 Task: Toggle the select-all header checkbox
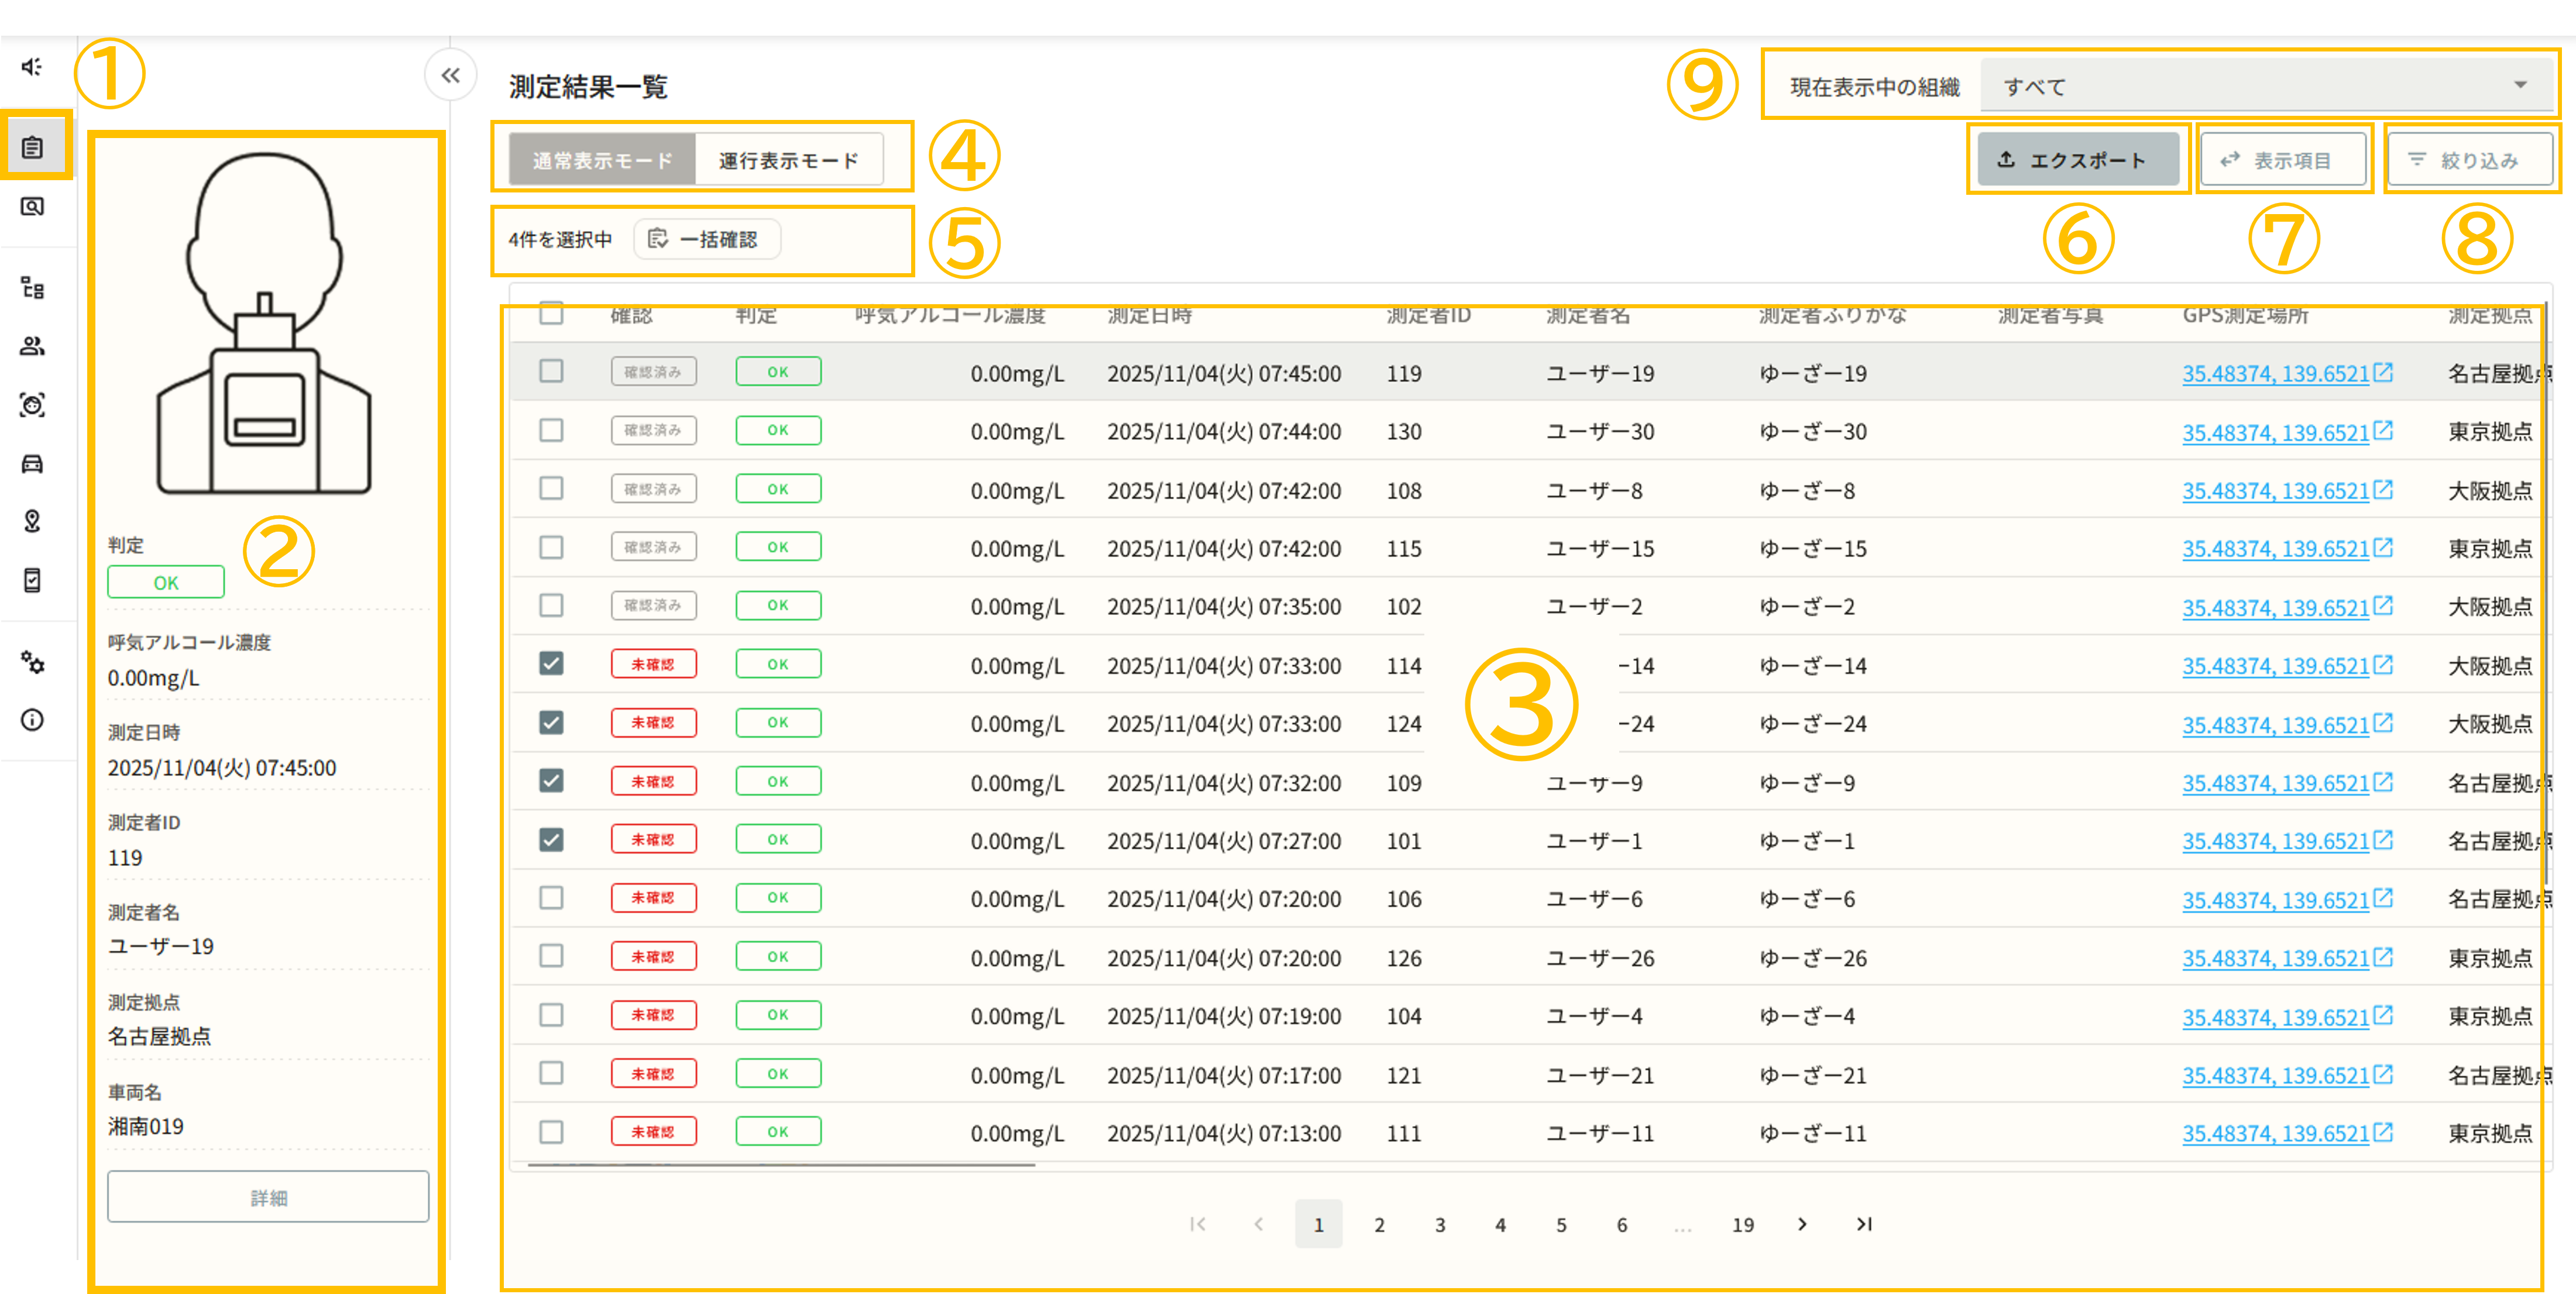click(x=551, y=313)
